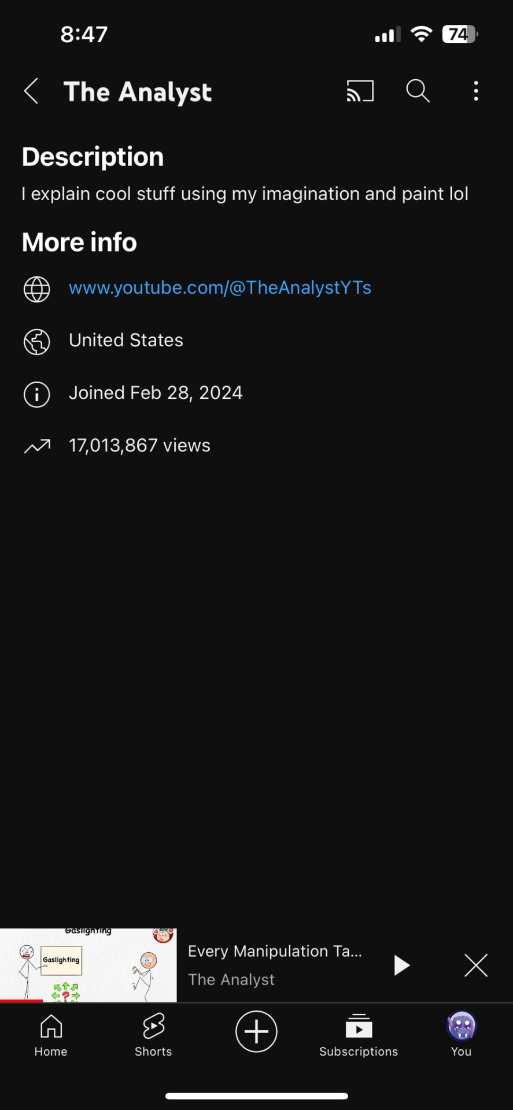The width and height of the screenshot is (513, 1110).
Task: Tap the trending arrow icon beside views
Action: point(37,446)
